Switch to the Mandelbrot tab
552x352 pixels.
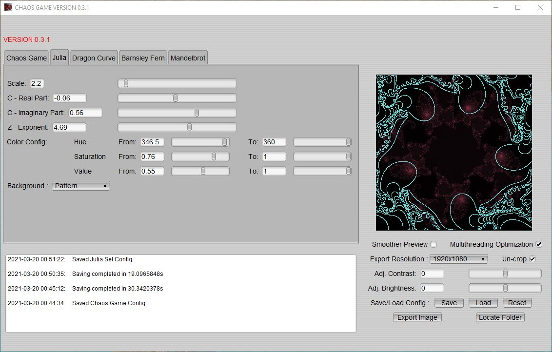click(x=188, y=58)
